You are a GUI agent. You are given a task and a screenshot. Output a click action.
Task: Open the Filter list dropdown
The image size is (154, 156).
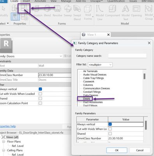tap(100, 65)
